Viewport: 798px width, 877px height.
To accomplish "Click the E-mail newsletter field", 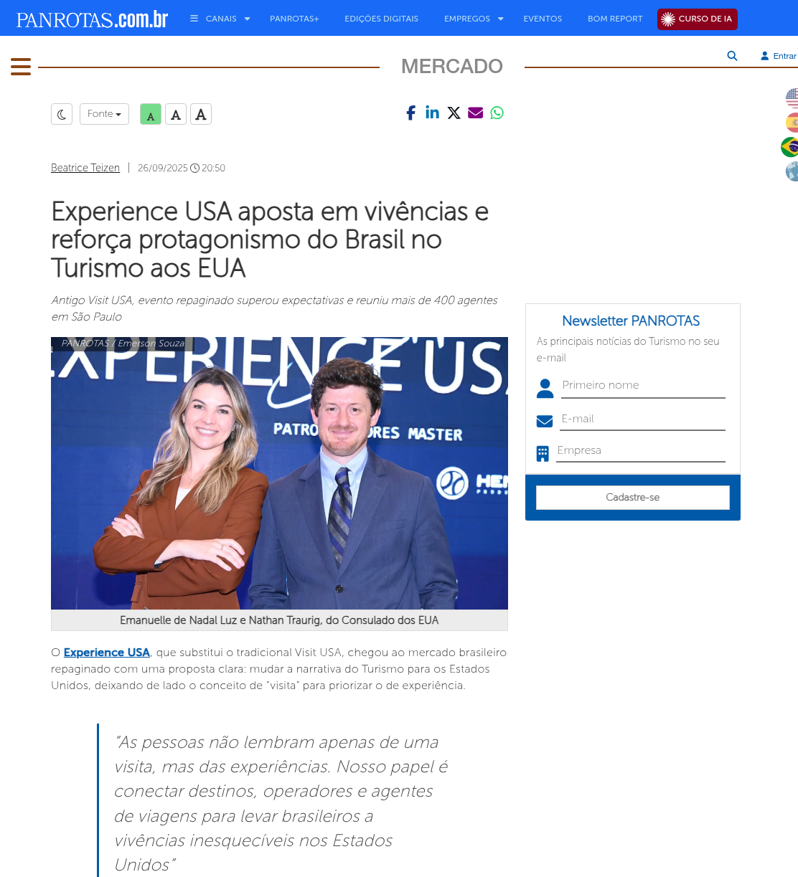I will 642,419.
